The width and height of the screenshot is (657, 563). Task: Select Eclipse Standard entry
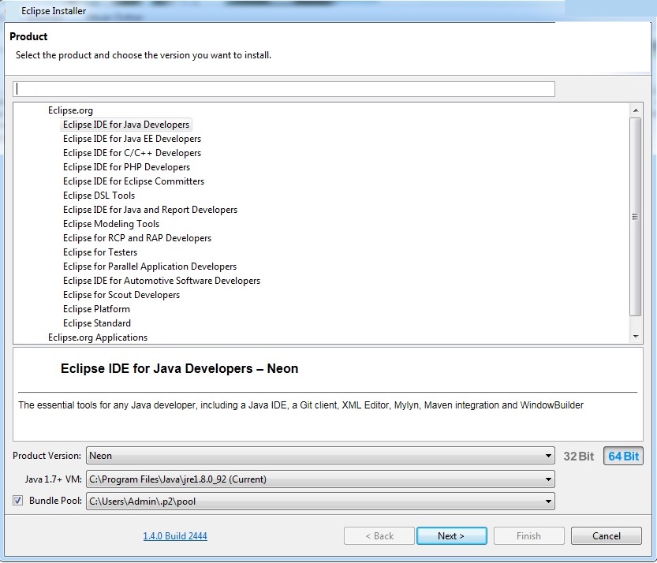click(x=97, y=323)
